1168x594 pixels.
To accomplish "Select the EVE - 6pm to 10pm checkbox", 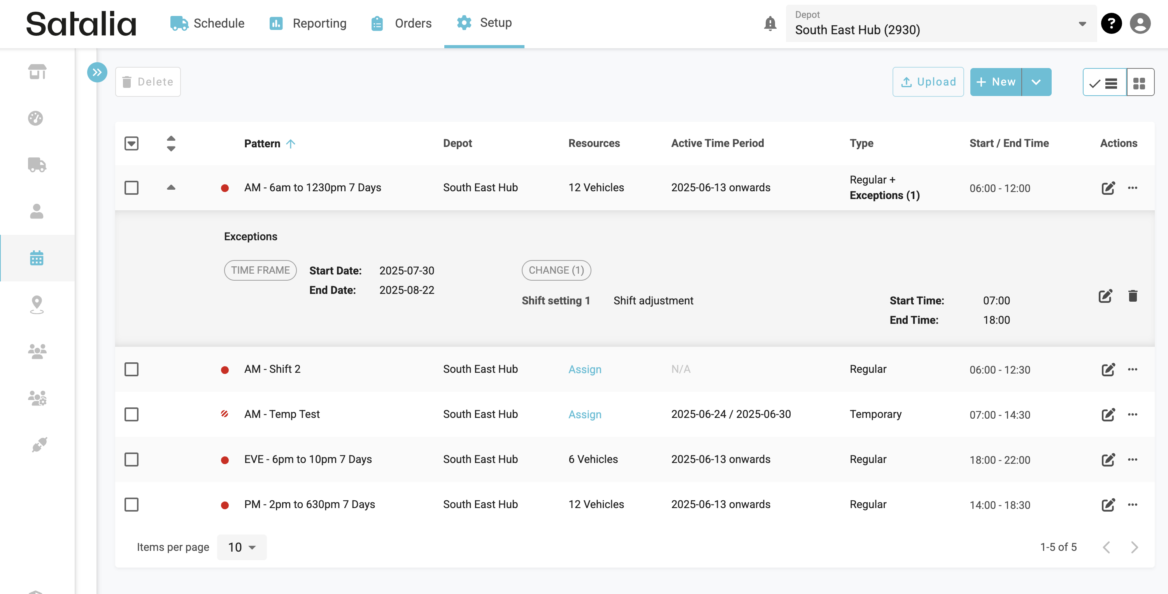I will 132,459.
